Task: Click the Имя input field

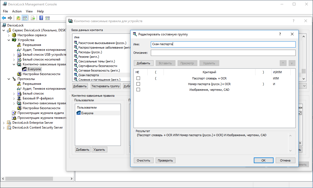Action: [223, 44]
